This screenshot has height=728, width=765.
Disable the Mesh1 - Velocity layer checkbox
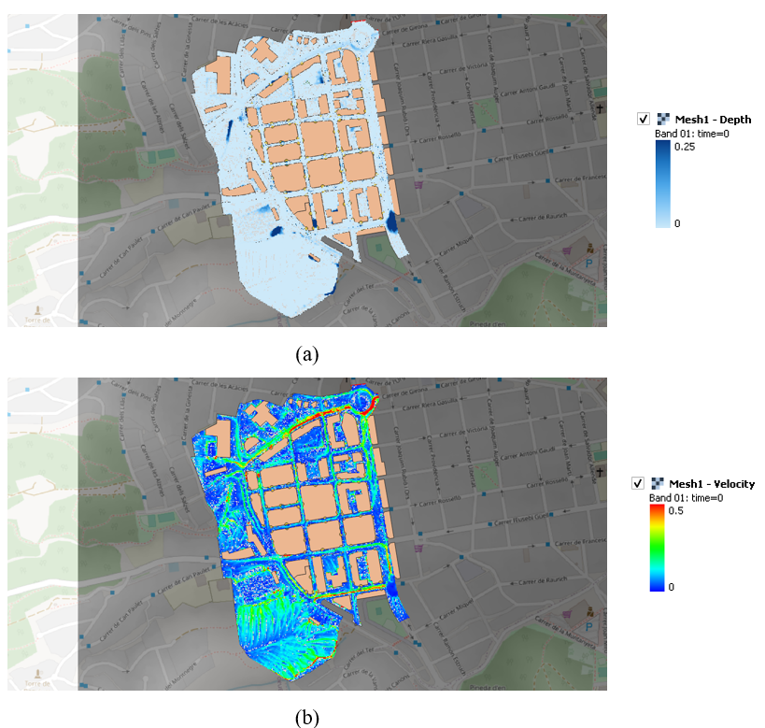(x=637, y=483)
